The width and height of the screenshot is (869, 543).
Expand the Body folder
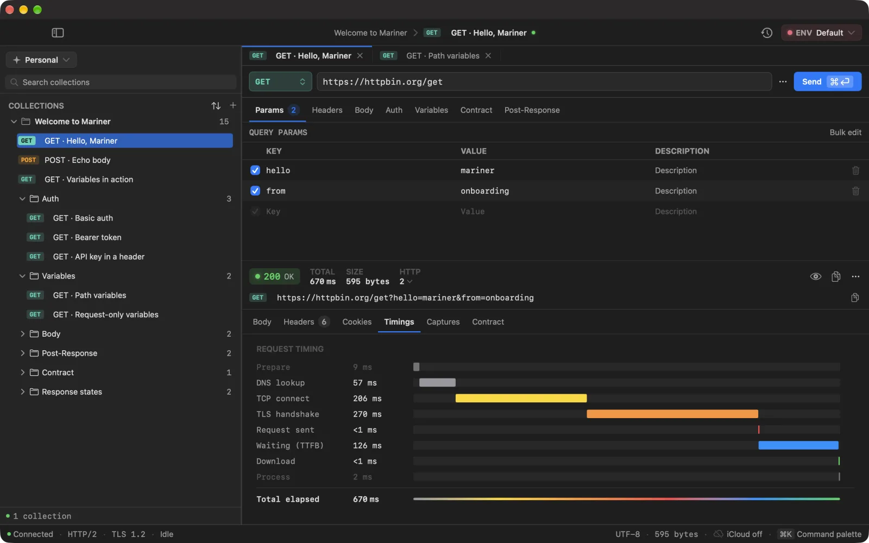[22, 334]
